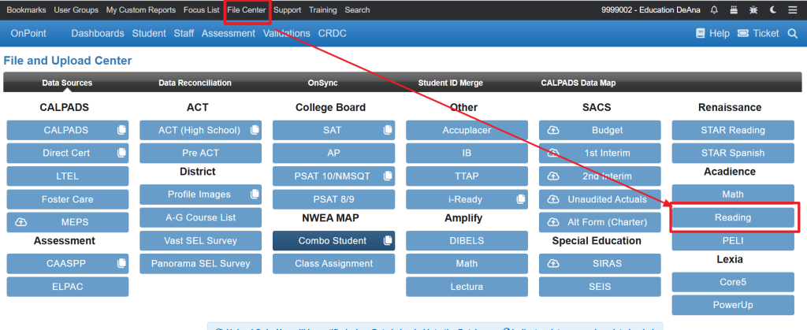Viewport: 807px width, 330px height.
Task: Click the magnifier search icon in blue bar
Action: pyautogui.click(x=794, y=33)
